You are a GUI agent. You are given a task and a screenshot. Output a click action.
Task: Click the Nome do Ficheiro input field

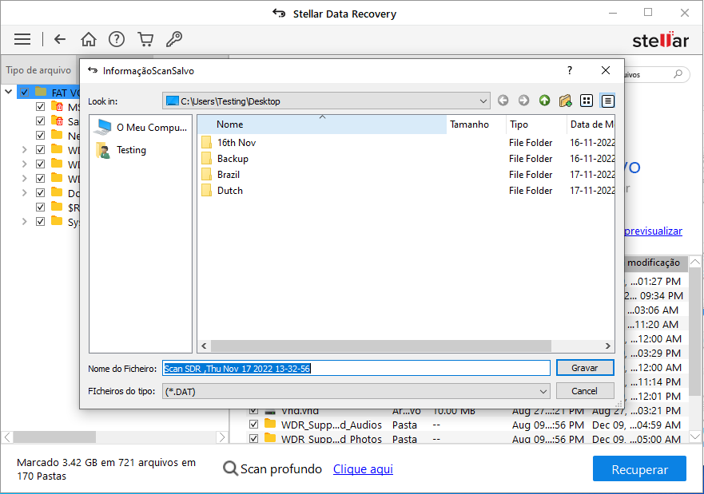(356, 369)
